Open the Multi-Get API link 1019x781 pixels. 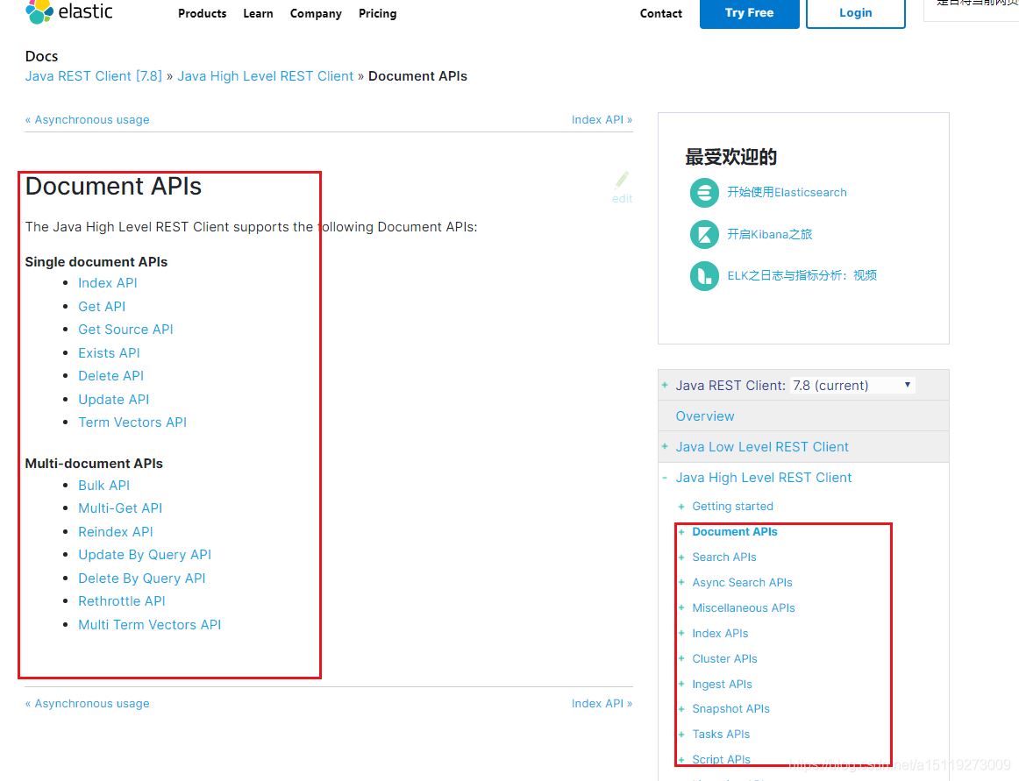120,508
